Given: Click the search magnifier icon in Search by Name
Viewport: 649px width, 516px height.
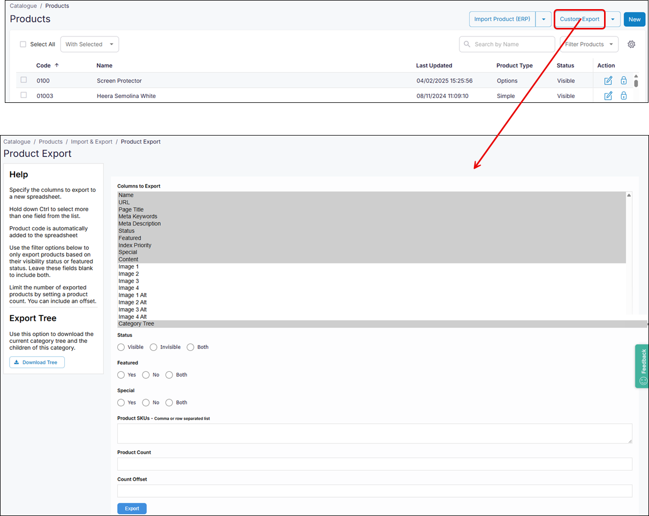Looking at the screenshot, I should (x=467, y=44).
